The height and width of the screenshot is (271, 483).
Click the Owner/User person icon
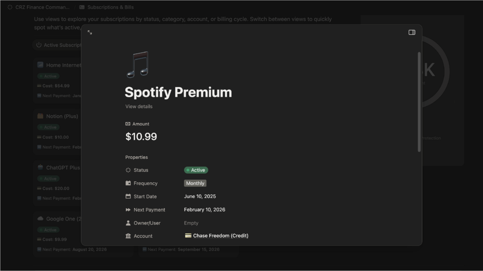128,223
